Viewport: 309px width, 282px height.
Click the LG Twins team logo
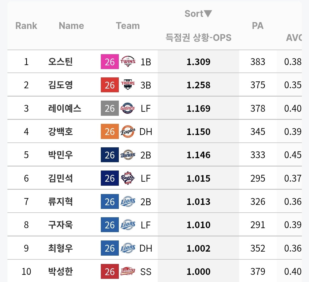click(128, 62)
